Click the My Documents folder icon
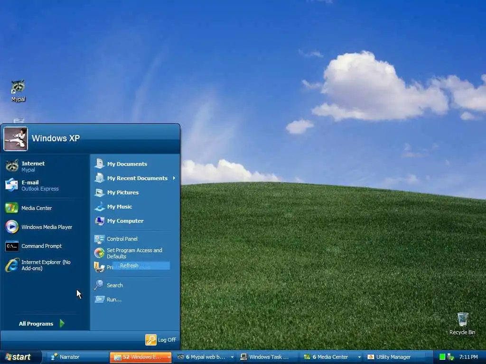 coord(100,164)
